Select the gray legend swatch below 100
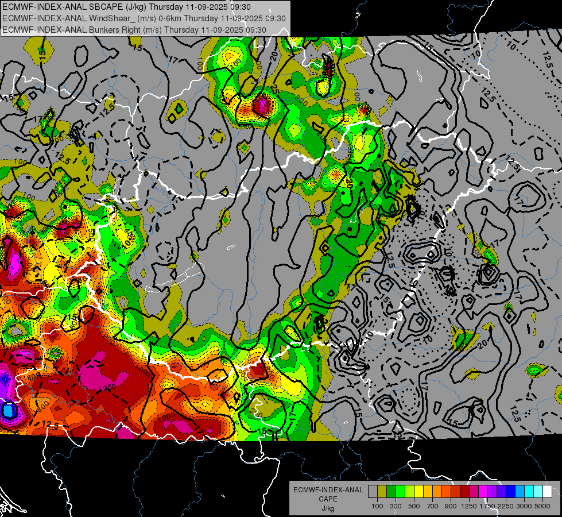 [x=373, y=492]
